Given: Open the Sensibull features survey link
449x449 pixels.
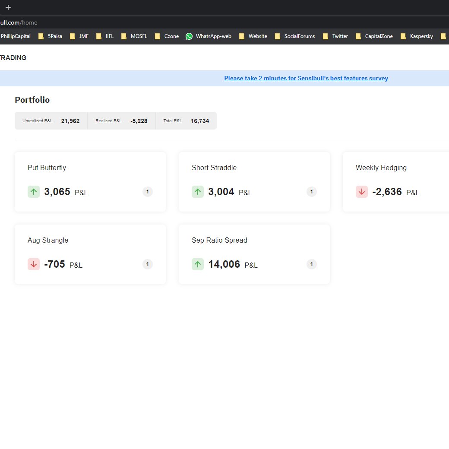Looking at the screenshot, I should pos(306,78).
